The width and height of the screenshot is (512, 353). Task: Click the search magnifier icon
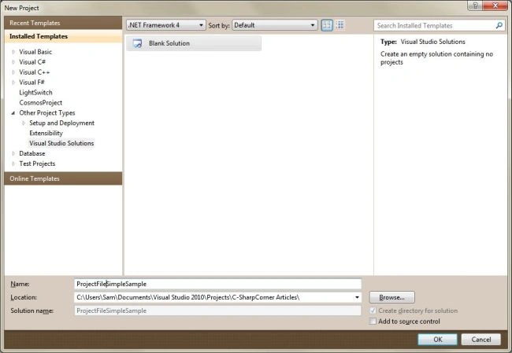click(499, 25)
